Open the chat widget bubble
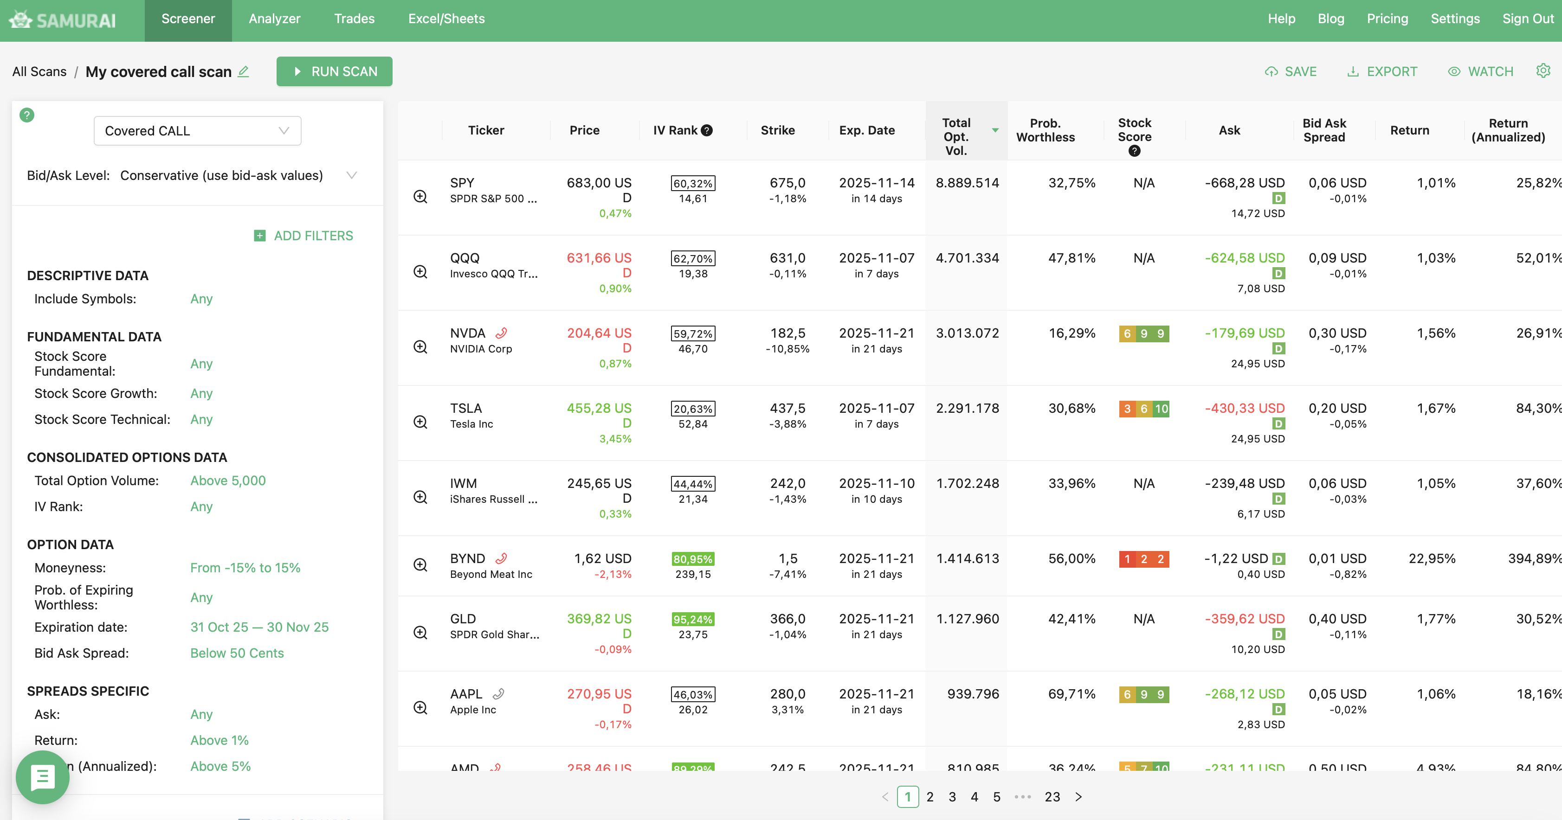1562x820 pixels. pyautogui.click(x=42, y=777)
